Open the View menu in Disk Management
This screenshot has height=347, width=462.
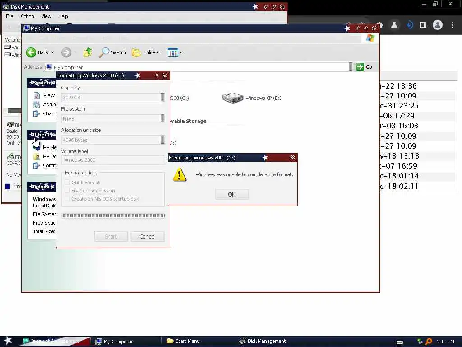[x=46, y=16]
